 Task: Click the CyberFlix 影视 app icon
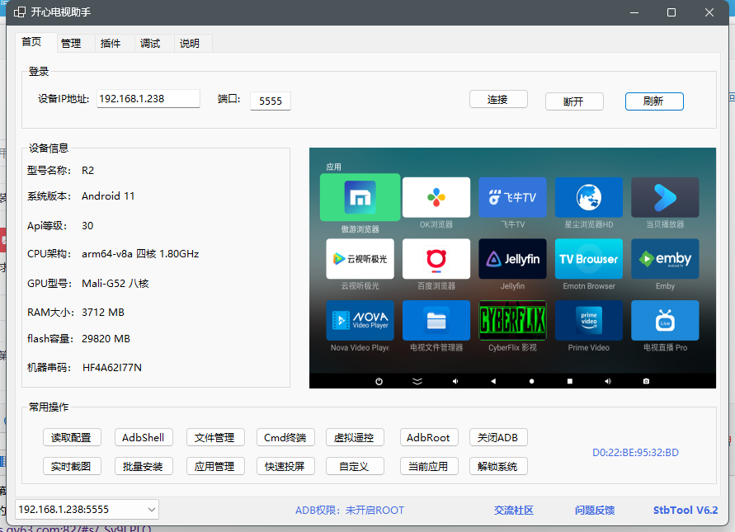[512, 320]
